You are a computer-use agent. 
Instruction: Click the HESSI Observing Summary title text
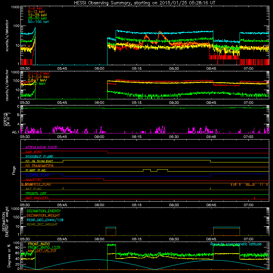[x=144, y=3]
